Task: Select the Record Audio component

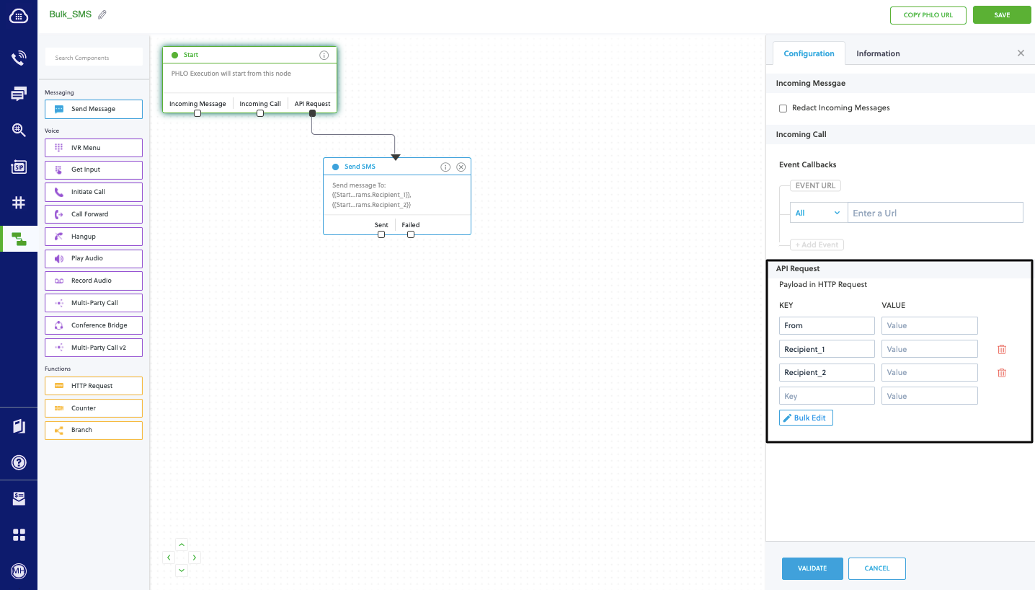Action: (x=93, y=281)
